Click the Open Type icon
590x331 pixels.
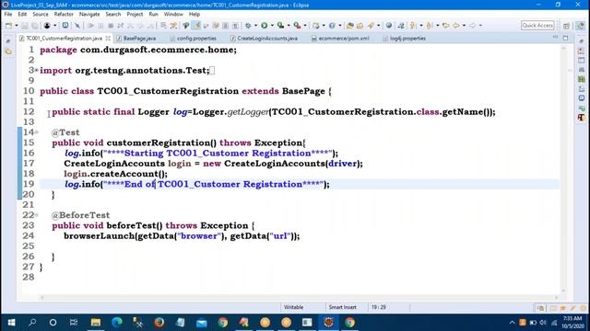point(350,26)
